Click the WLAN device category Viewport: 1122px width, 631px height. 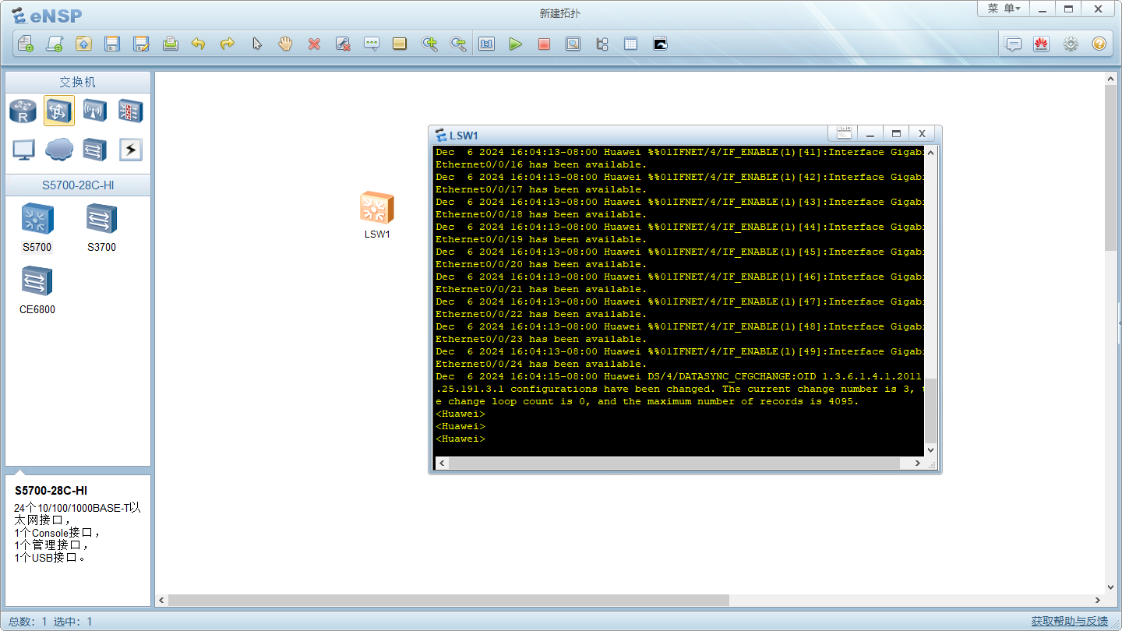click(94, 111)
